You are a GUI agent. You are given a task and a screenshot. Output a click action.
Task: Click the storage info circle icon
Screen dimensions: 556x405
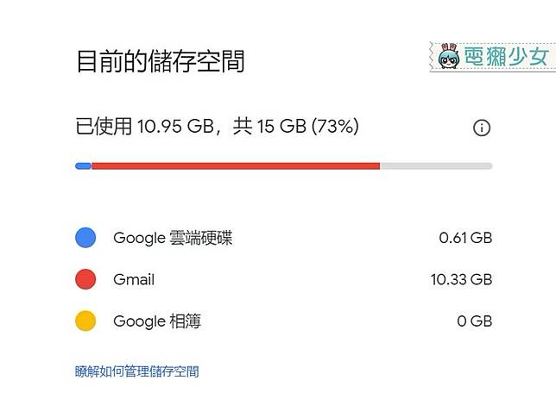click(482, 128)
